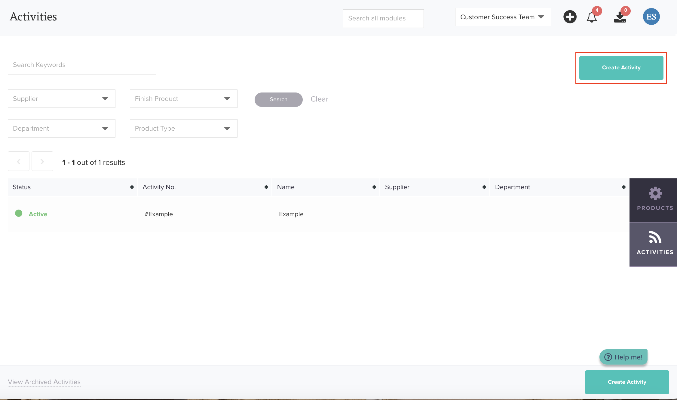Open the notifications bell icon

592,17
